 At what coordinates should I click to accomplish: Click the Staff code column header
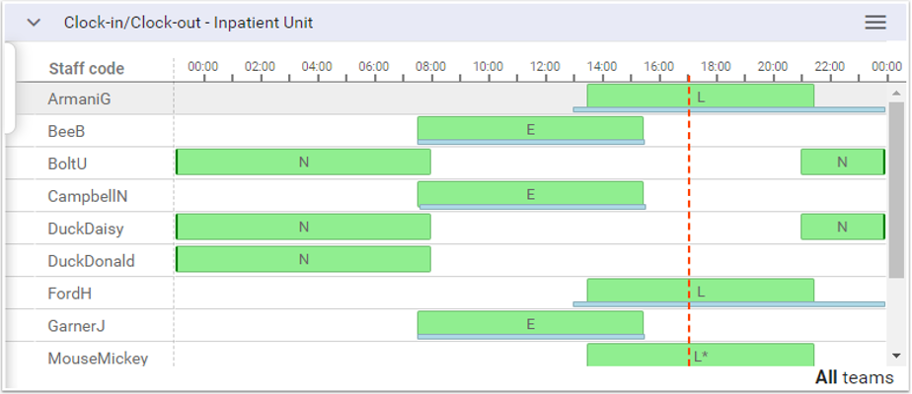[x=87, y=69]
